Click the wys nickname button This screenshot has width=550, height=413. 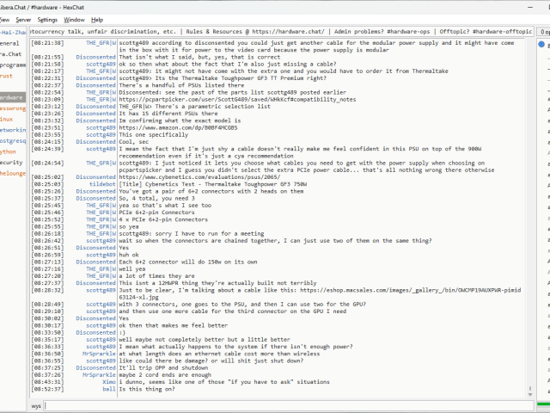(37, 404)
